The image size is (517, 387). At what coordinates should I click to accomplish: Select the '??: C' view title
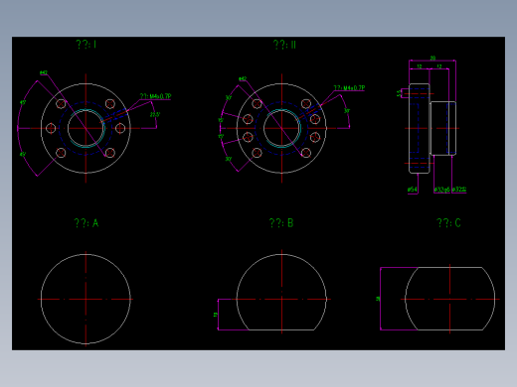[448, 223]
